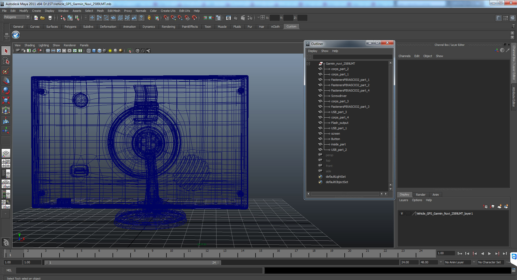
Task: Click the snap to curves magnet icon
Action: tap(173, 18)
